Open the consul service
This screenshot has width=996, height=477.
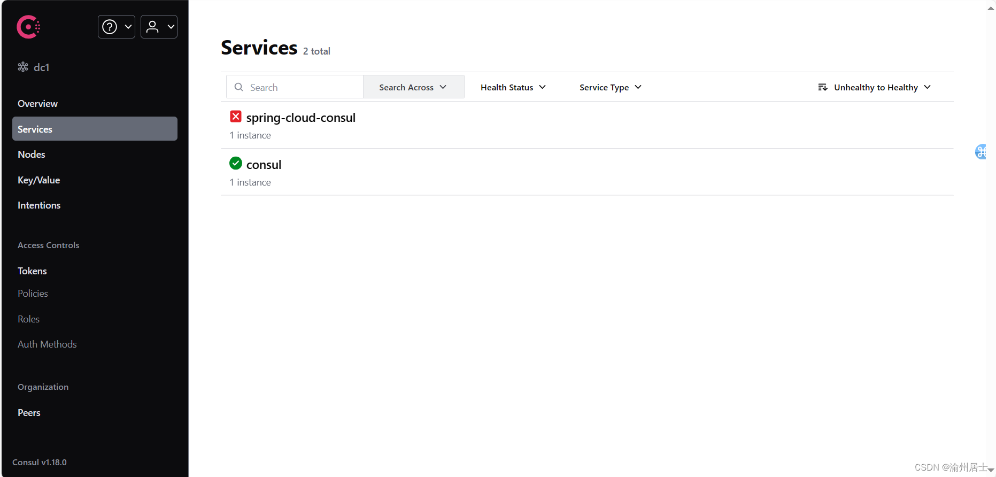pyautogui.click(x=264, y=165)
